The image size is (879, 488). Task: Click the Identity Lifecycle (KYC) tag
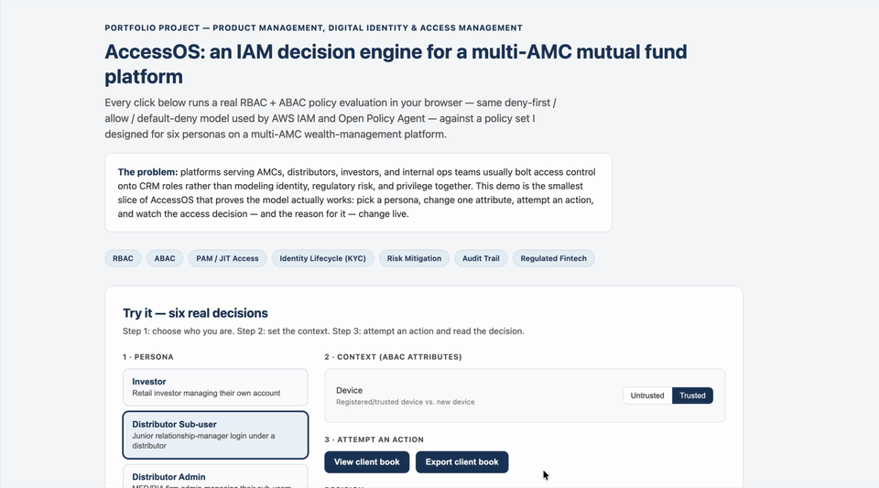click(x=322, y=258)
